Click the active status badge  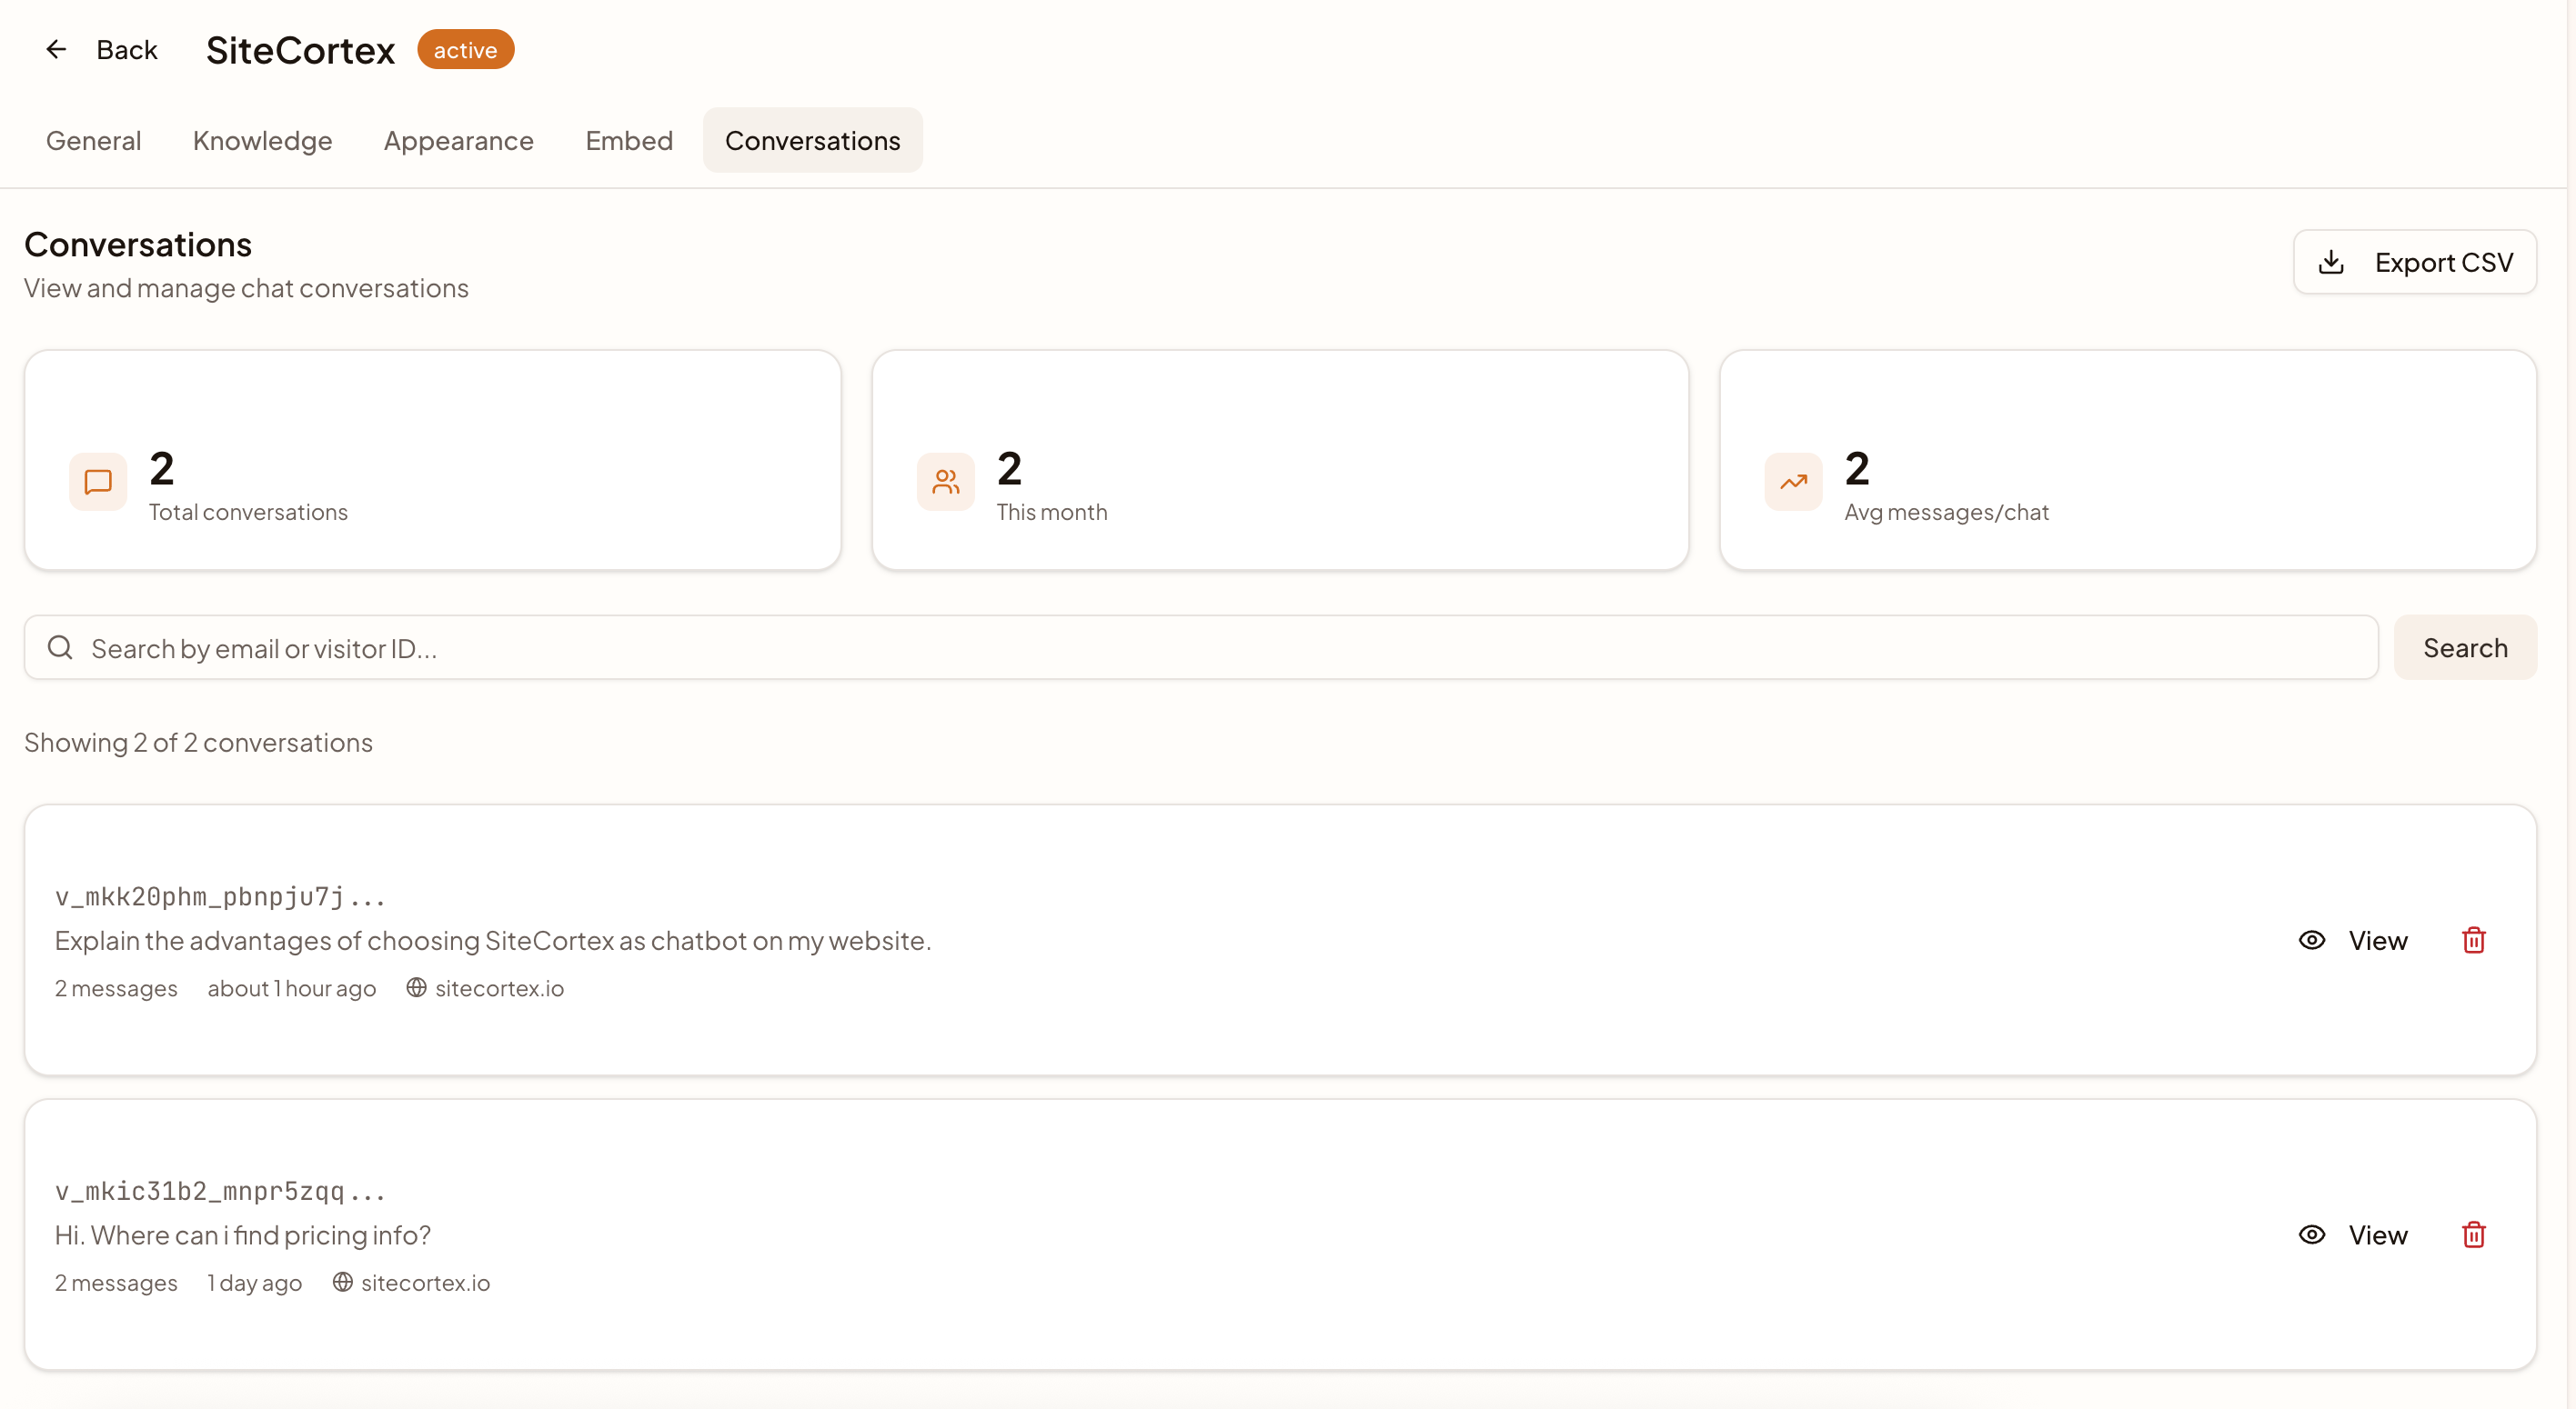(x=465, y=48)
